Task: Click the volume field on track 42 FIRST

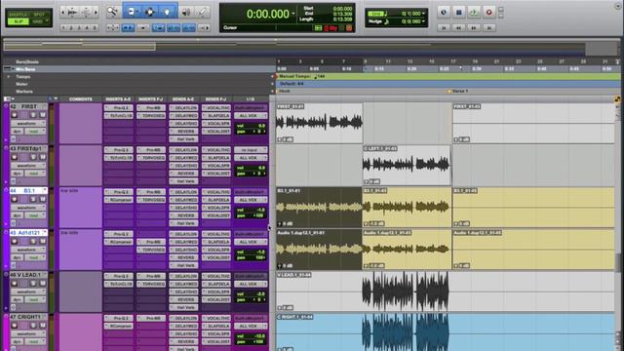Action: point(251,126)
